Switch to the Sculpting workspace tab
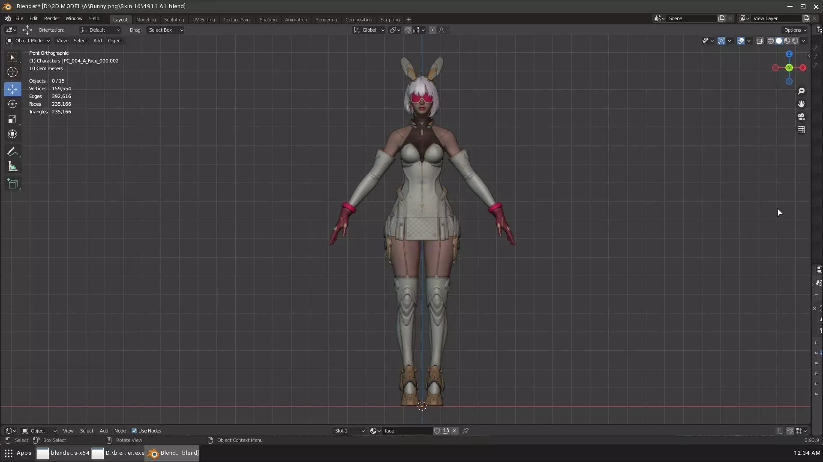This screenshot has width=823, height=462. click(x=174, y=20)
